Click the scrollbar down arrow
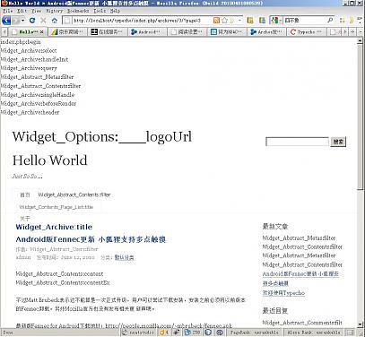Viewport: 365px width, 337px height. pos(361,324)
